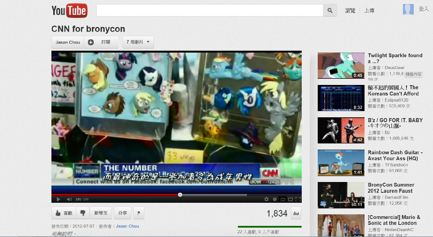Flag the video with the flag icon

coord(139,213)
